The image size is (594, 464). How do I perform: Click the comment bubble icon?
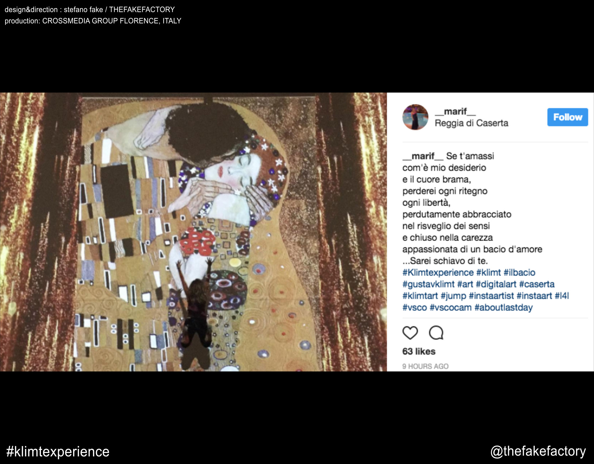[436, 333]
